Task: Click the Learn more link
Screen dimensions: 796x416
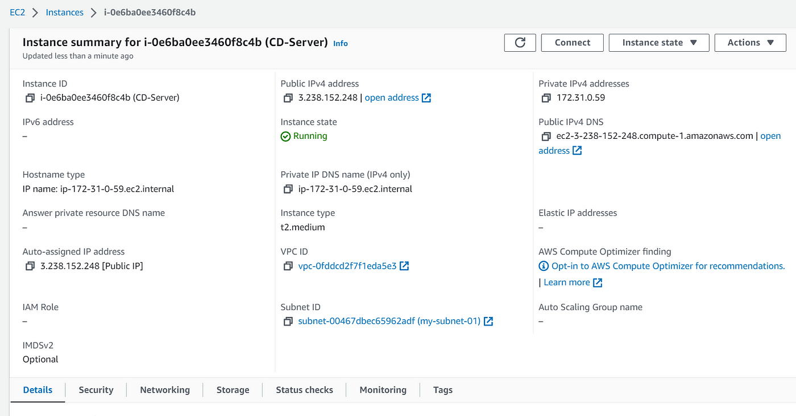Action: coord(567,282)
